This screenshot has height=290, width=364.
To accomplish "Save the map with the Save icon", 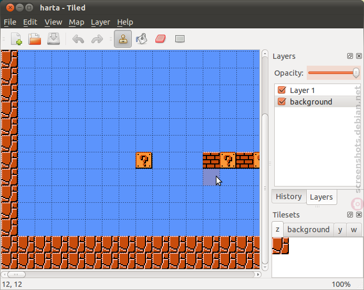I will [54, 39].
